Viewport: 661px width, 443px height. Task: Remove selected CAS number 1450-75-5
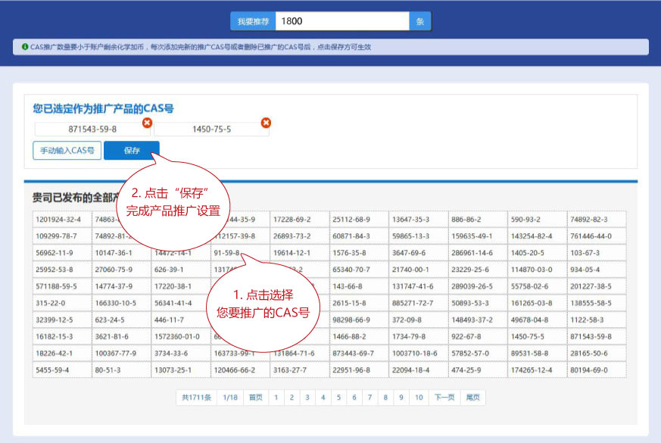point(266,123)
